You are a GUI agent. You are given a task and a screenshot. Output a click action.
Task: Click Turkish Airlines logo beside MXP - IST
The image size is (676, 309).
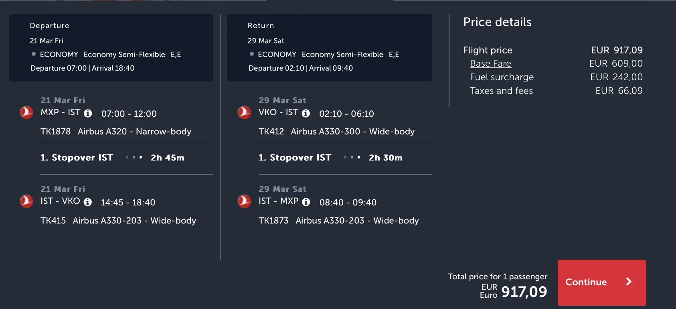click(26, 112)
